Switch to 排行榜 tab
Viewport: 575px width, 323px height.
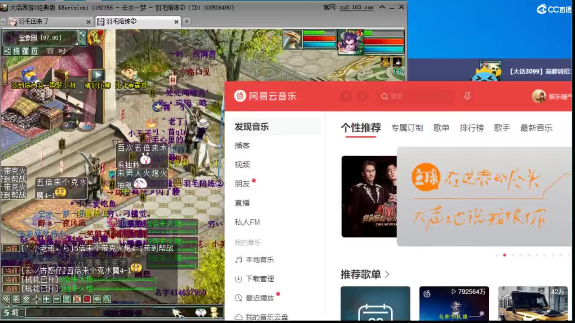[x=472, y=128]
